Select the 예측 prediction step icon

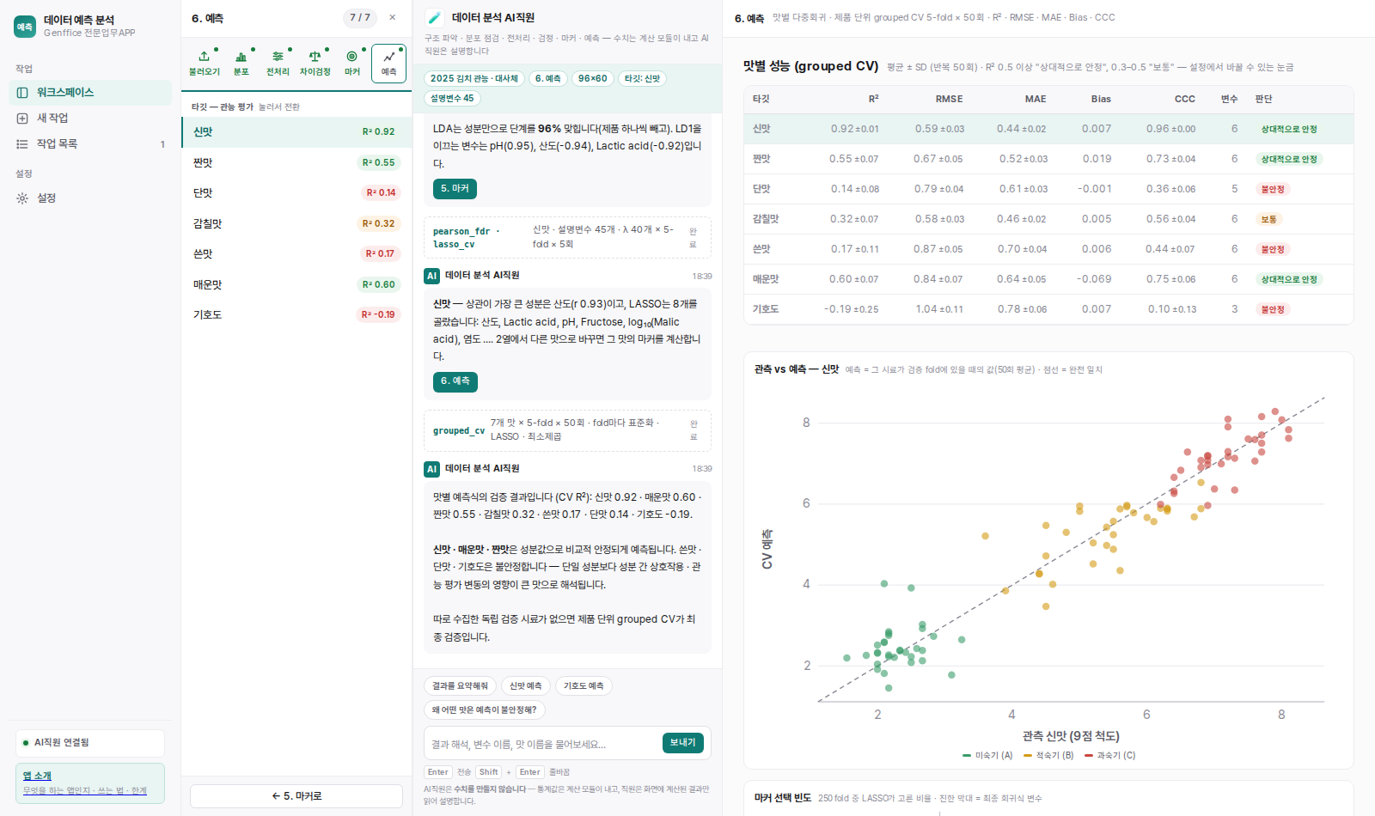coord(388,64)
